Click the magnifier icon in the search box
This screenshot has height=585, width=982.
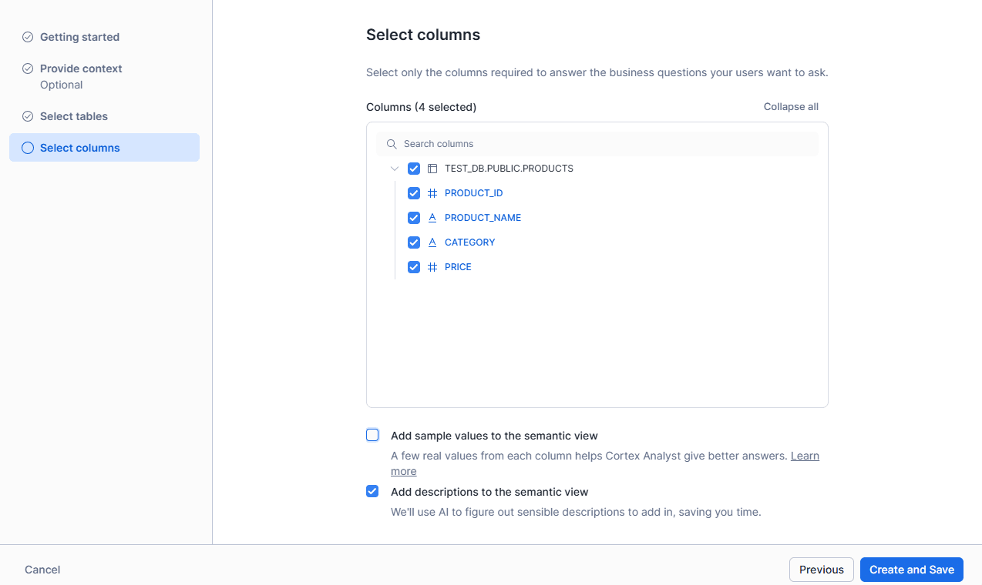coord(392,144)
